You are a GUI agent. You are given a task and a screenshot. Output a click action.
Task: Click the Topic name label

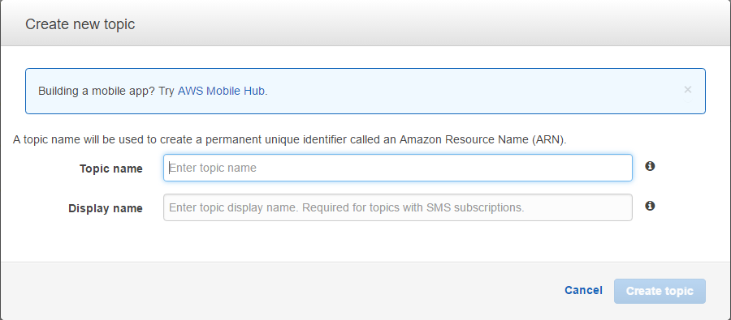click(x=111, y=169)
